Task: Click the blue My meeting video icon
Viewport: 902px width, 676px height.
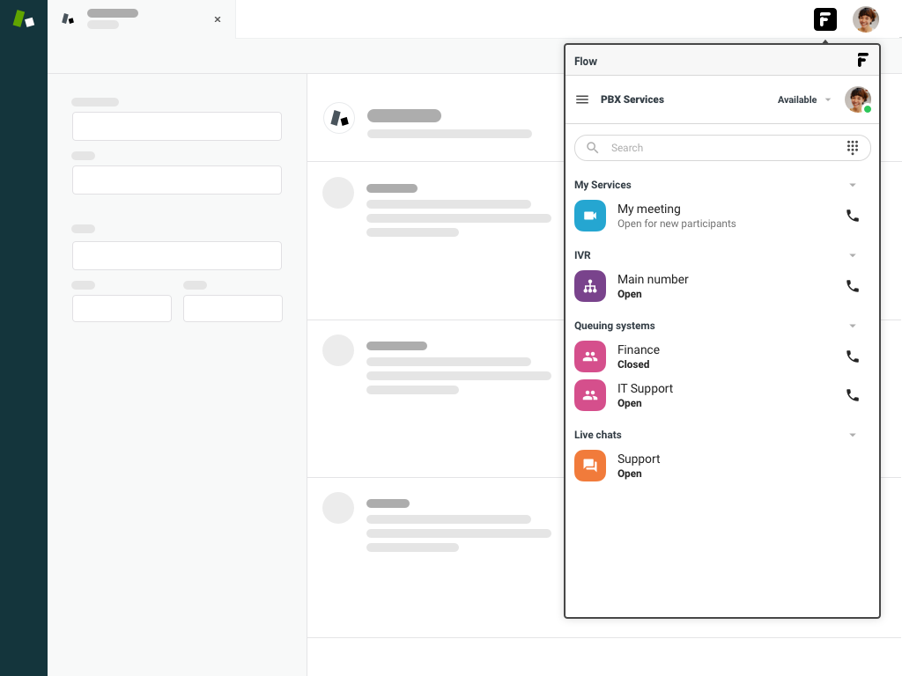Action: 590,216
